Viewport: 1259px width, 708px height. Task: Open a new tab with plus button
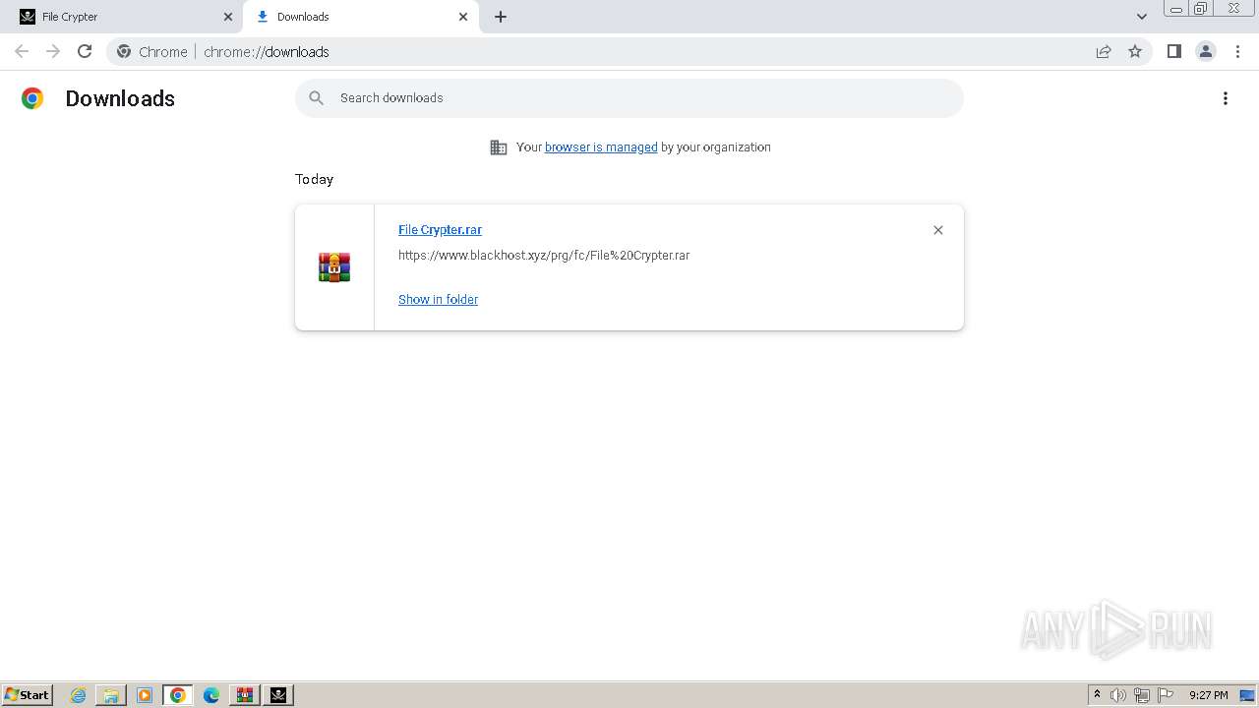501,17
